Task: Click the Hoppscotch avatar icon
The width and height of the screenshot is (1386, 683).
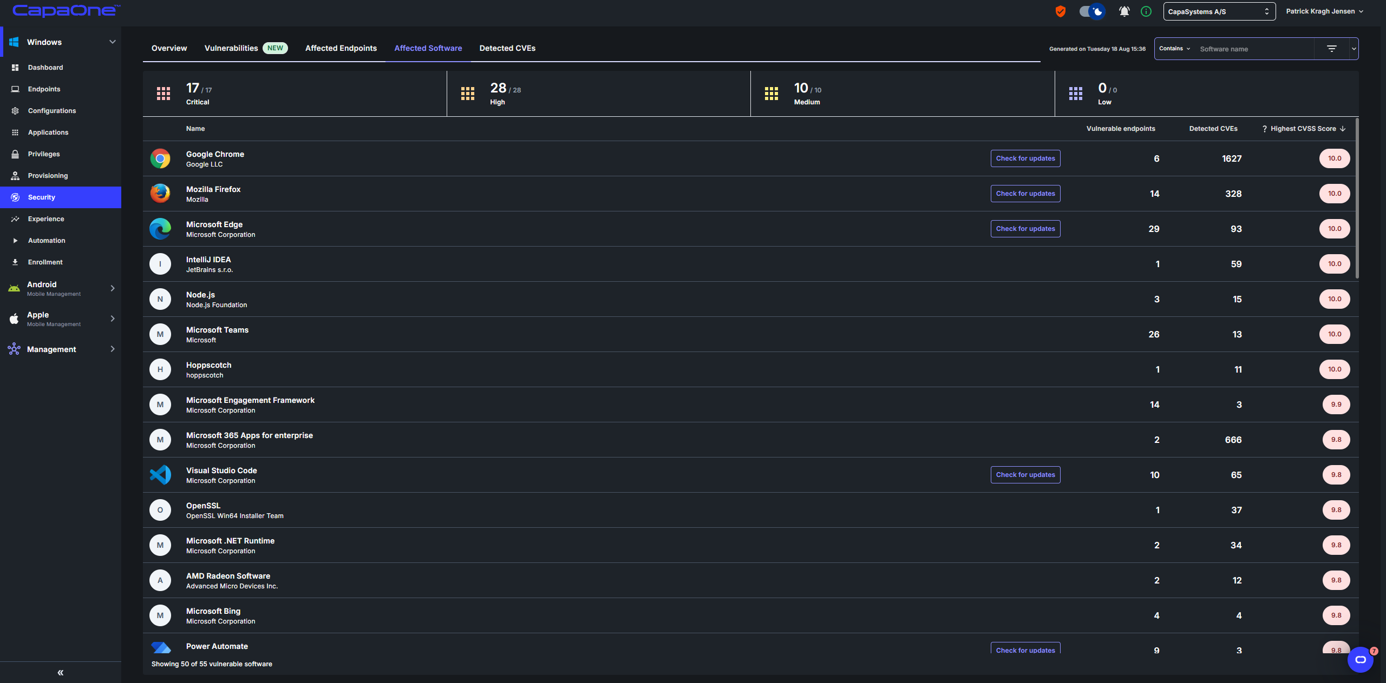Action: pyautogui.click(x=160, y=369)
